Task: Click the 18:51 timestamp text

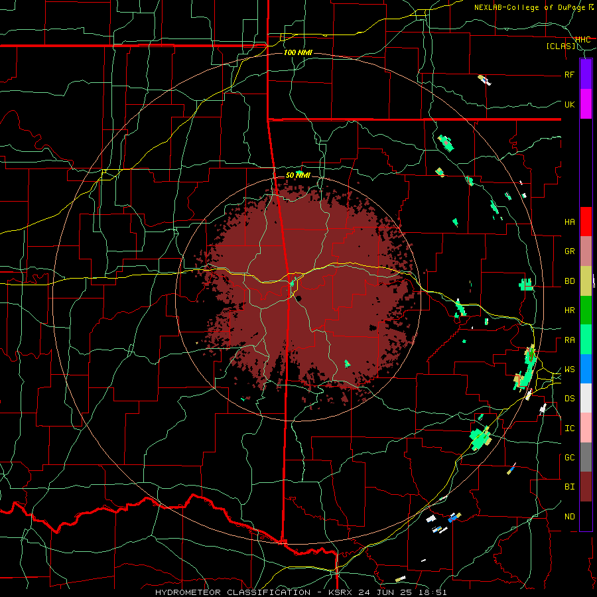Action: pyautogui.click(x=433, y=592)
